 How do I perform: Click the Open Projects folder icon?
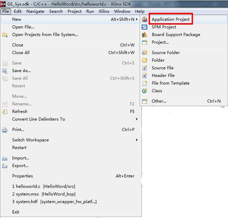5,35
